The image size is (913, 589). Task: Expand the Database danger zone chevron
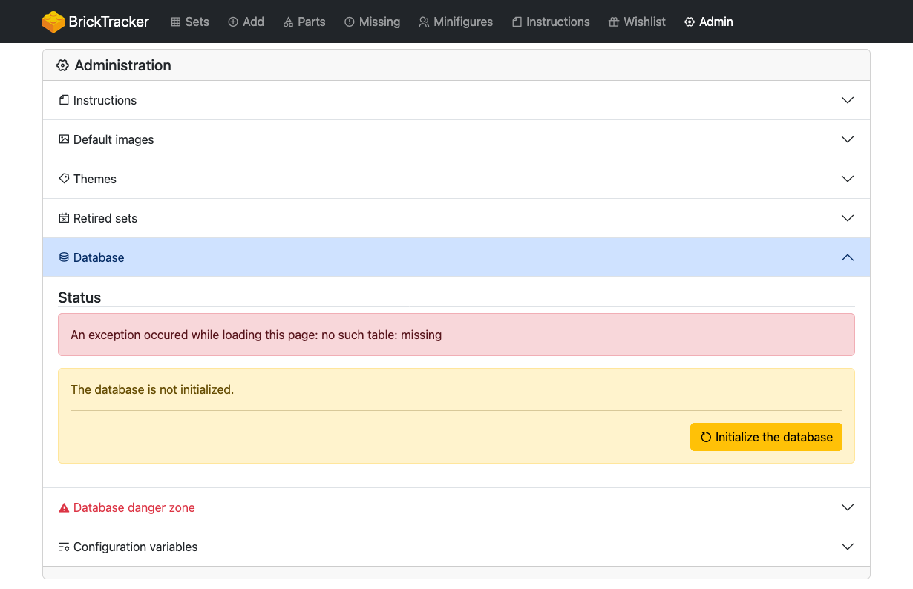click(847, 507)
